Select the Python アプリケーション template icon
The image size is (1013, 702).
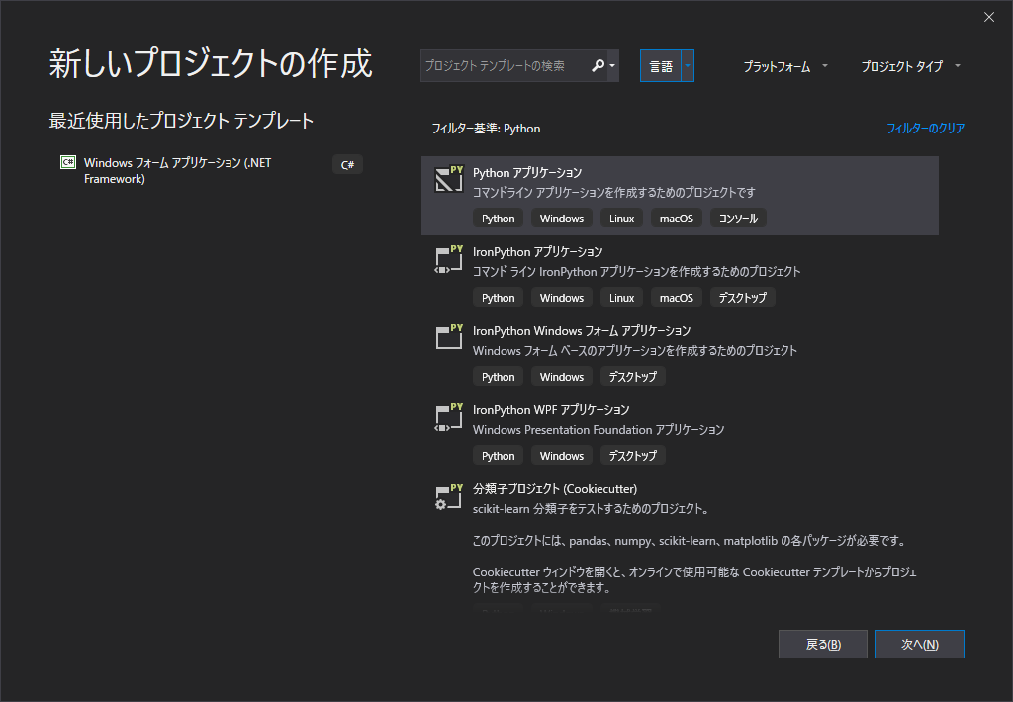449,179
